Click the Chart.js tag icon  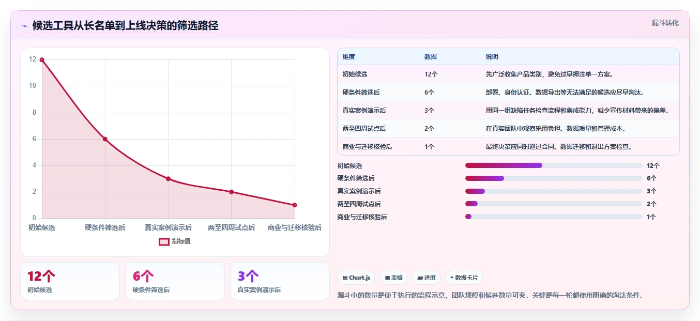345,278
